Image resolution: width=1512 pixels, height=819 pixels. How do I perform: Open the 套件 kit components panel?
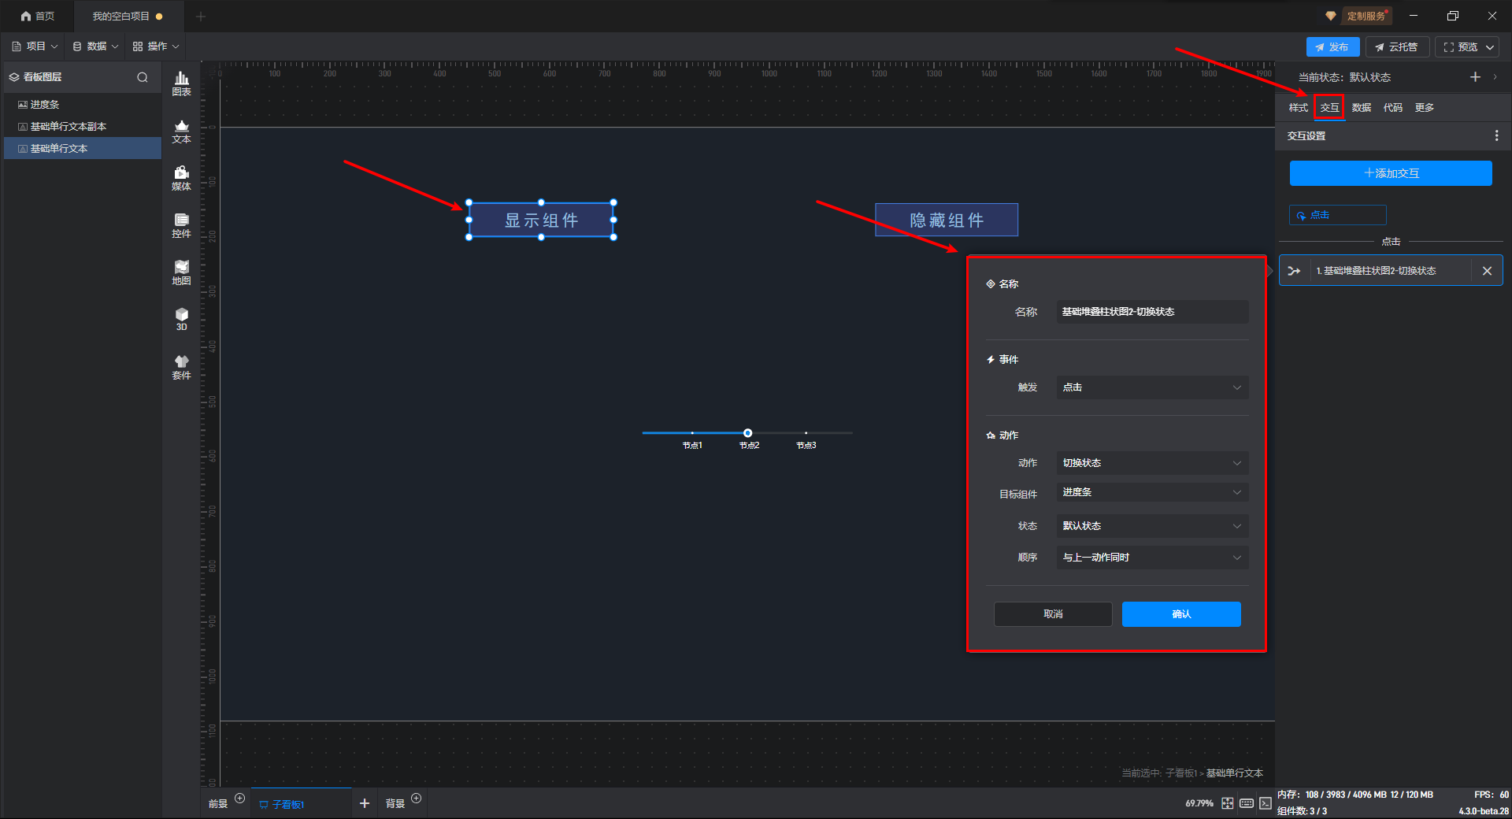pyautogui.click(x=181, y=367)
